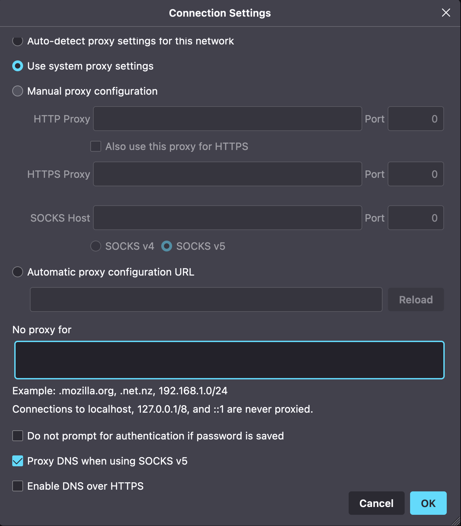461x526 pixels.
Task: Click inside the No proxy for text area
Action: click(229, 360)
